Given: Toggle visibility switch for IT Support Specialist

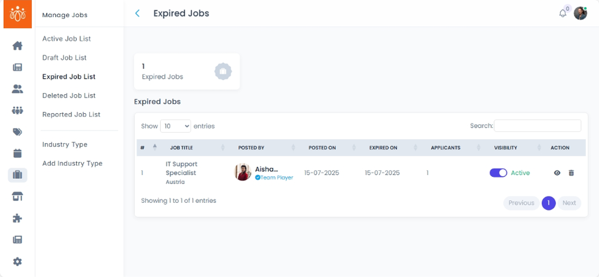Looking at the screenshot, I should 498,173.
